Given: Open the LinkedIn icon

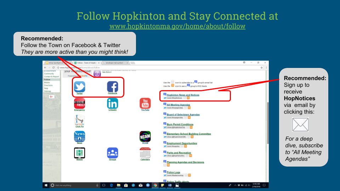Looking at the screenshot, I should click(113, 103).
